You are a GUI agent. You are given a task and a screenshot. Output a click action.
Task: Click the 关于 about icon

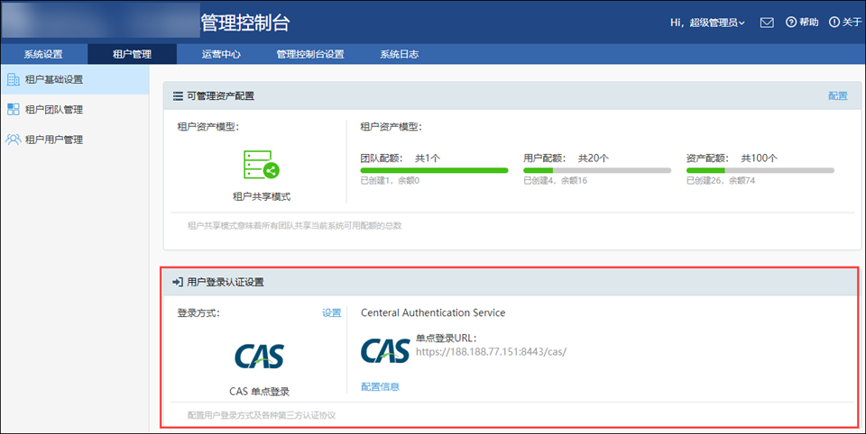[834, 23]
